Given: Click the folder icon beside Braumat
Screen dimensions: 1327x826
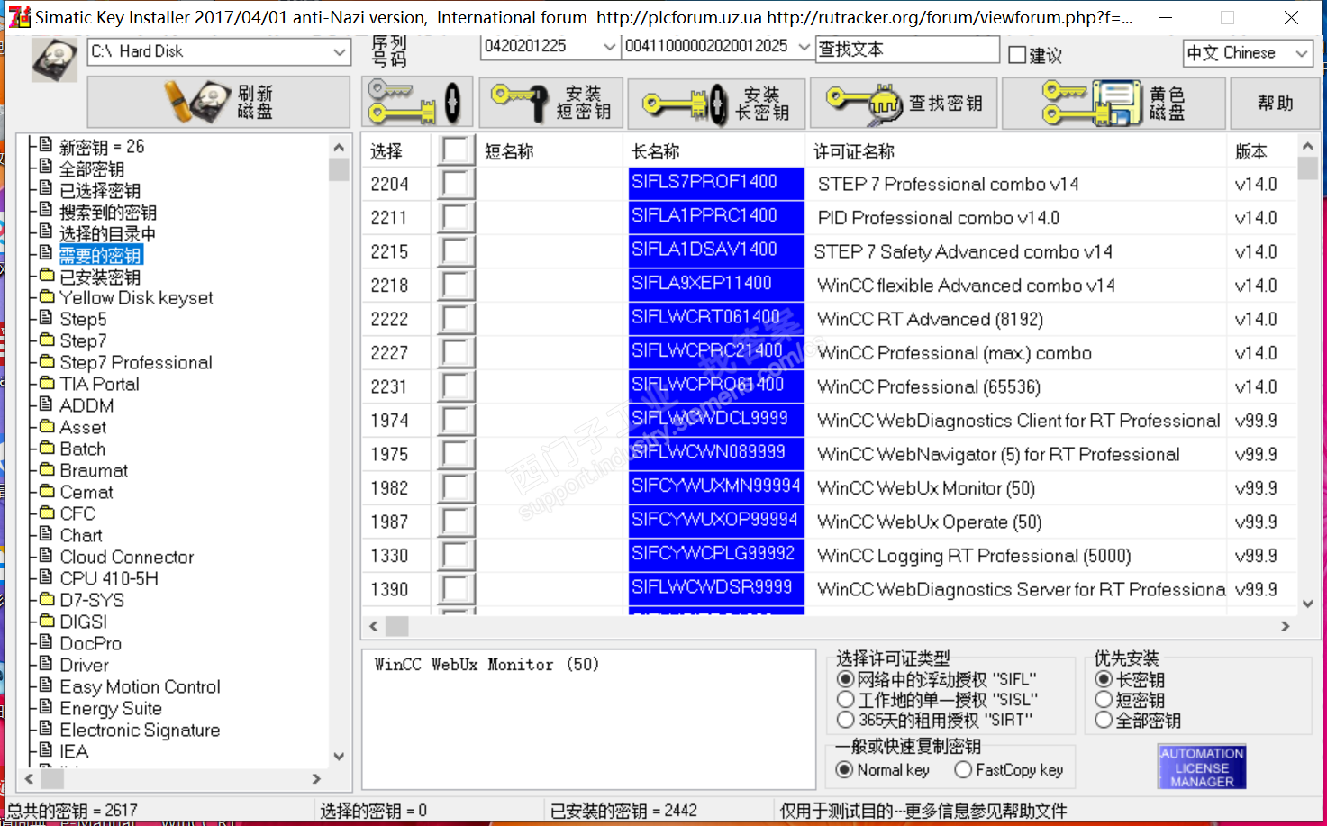Looking at the screenshot, I should click(47, 470).
